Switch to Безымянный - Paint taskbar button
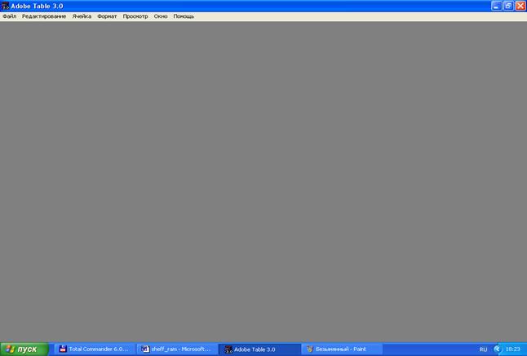 (341, 349)
